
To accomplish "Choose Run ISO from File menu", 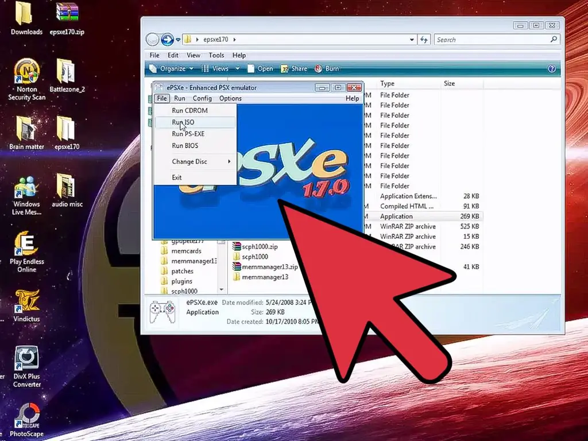I will coord(195,122).
